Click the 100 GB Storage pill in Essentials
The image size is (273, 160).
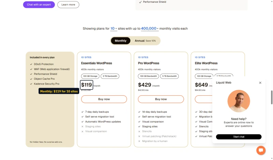[x=90, y=76]
